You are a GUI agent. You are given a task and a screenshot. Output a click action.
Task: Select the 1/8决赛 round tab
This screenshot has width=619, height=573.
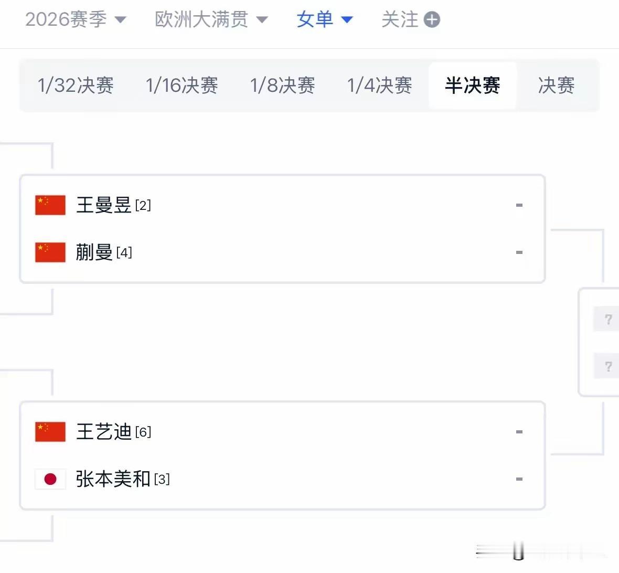pyautogui.click(x=282, y=86)
